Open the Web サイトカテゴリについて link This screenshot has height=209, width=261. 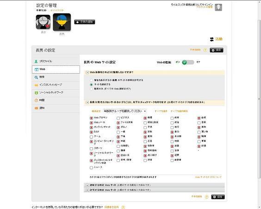click(208, 177)
